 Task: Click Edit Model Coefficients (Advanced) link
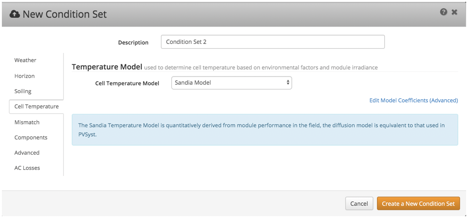click(x=413, y=101)
